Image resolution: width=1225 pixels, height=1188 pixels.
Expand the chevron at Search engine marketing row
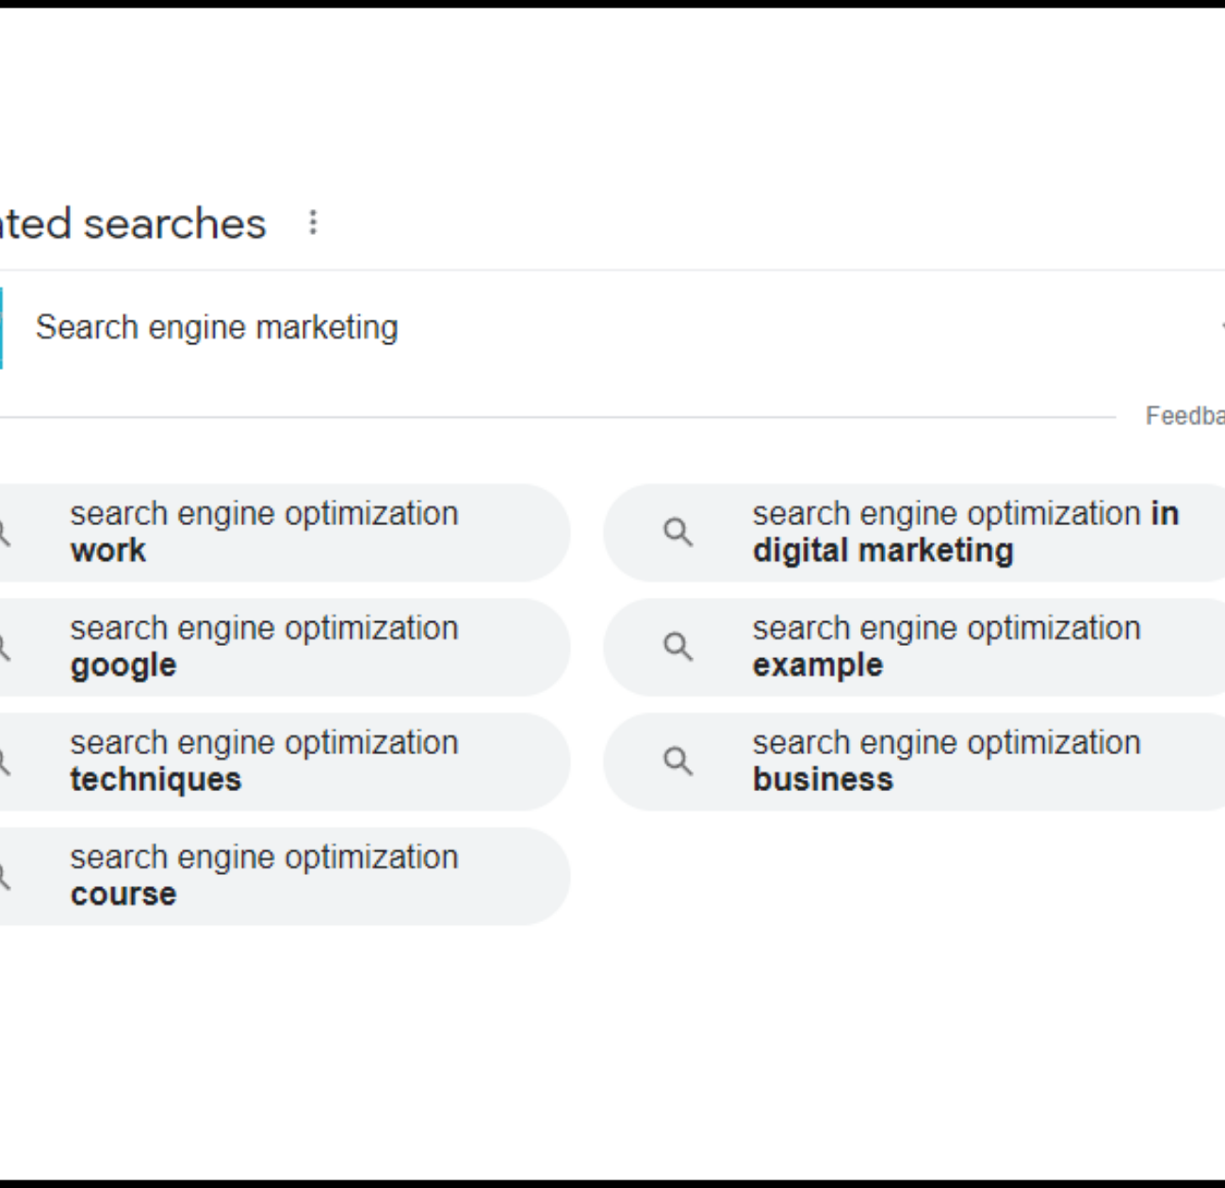click(1221, 327)
